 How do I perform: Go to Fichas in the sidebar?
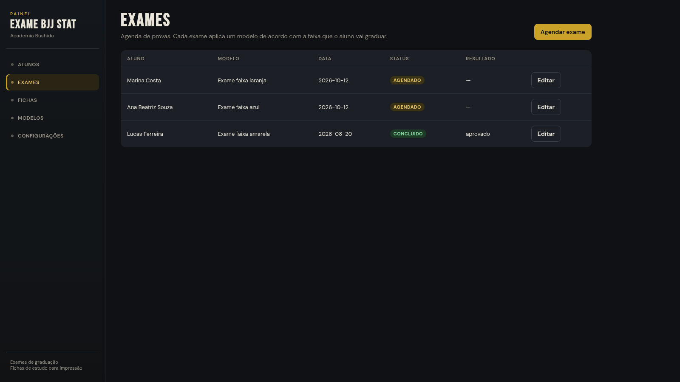coord(52,100)
